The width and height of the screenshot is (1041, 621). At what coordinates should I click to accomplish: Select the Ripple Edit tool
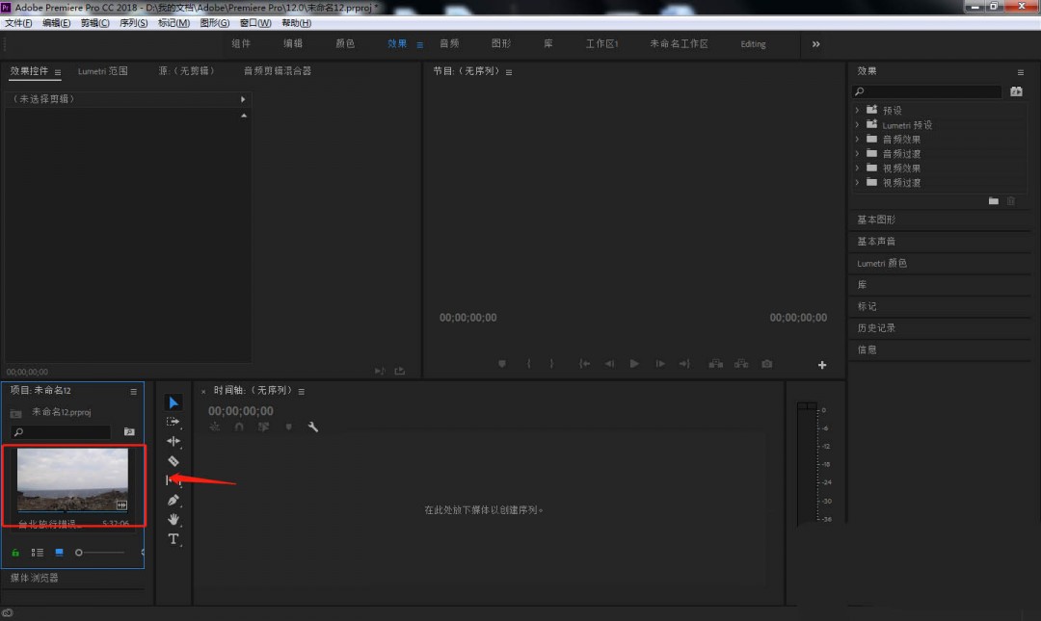[x=173, y=441]
